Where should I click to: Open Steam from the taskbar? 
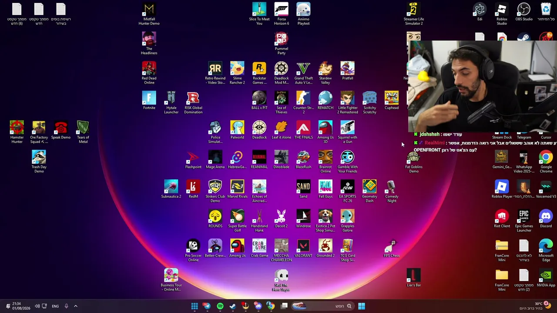pyautogui.click(x=232, y=306)
